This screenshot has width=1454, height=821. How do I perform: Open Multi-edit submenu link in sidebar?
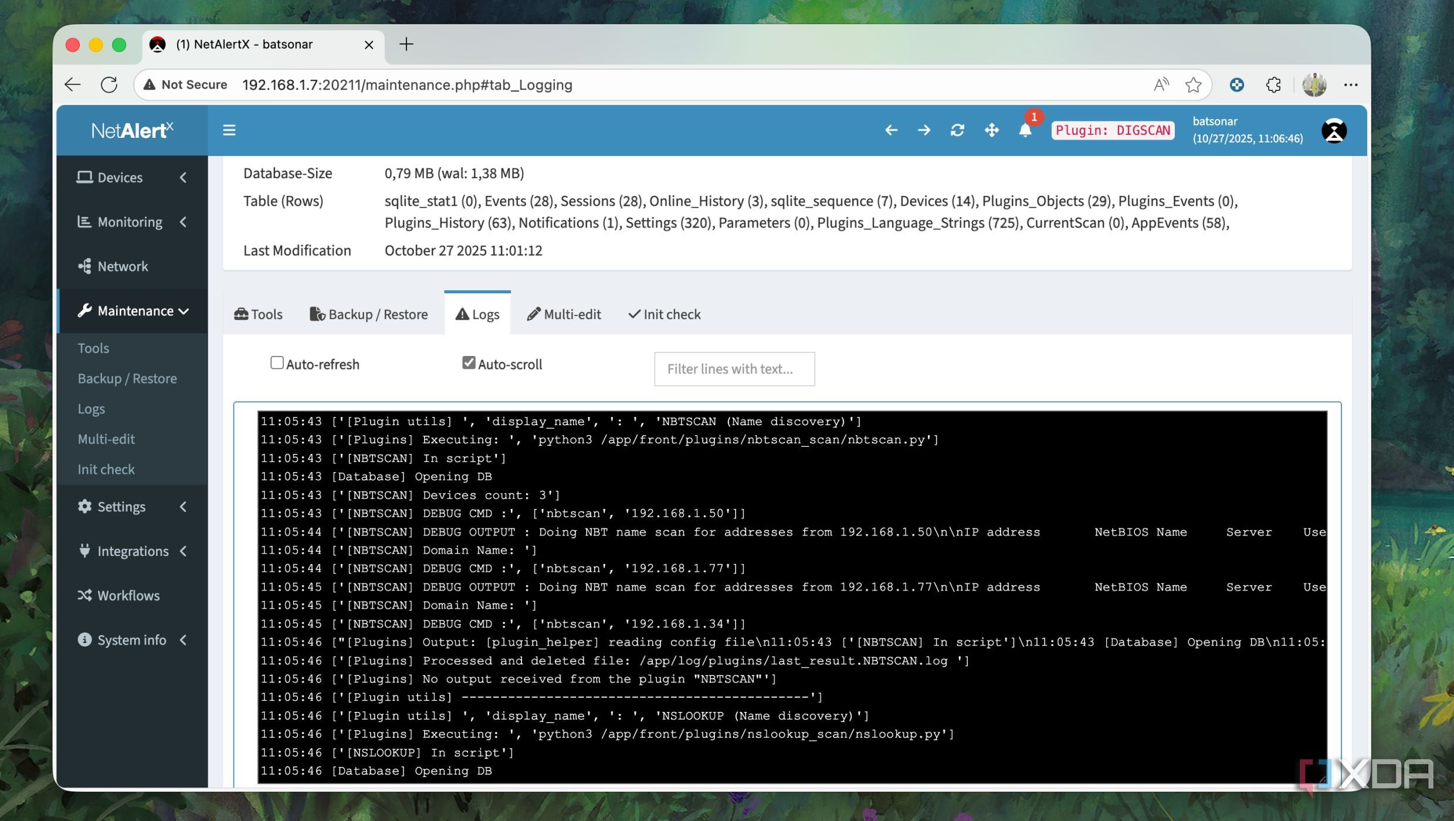click(x=106, y=439)
